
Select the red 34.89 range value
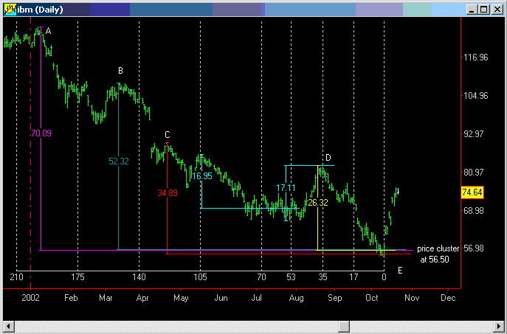pos(168,193)
